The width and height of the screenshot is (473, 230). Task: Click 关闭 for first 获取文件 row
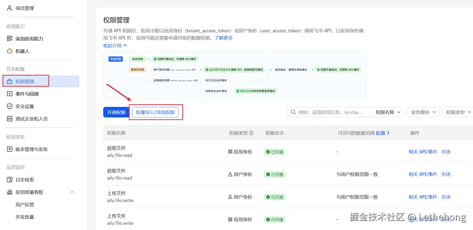click(446, 152)
